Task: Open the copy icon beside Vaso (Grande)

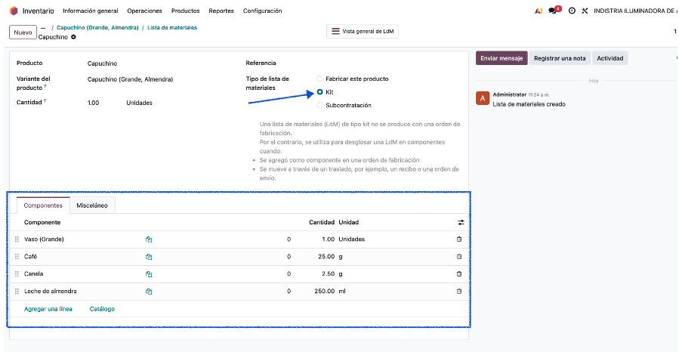Action: [149, 239]
